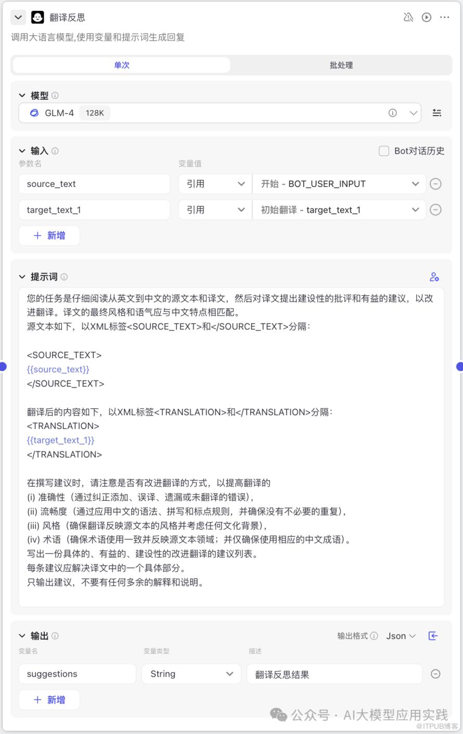Viewport: 463px width, 734px height.
Task: Show info tooltip next to 输入
Action: (x=55, y=151)
